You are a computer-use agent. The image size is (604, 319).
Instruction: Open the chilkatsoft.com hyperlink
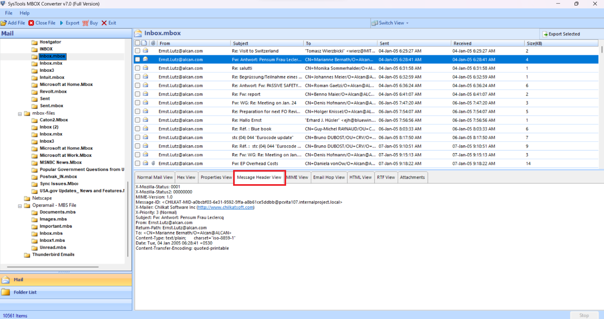click(x=225, y=208)
